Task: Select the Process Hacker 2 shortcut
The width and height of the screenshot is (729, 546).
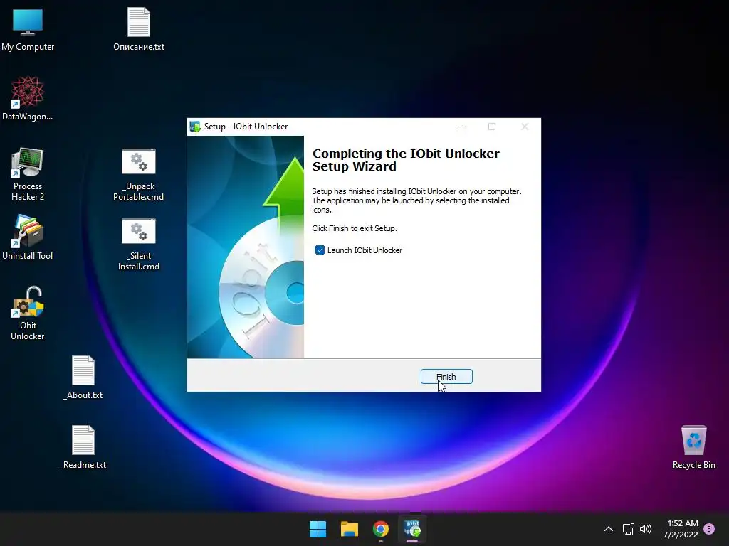Action: pyautogui.click(x=28, y=174)
